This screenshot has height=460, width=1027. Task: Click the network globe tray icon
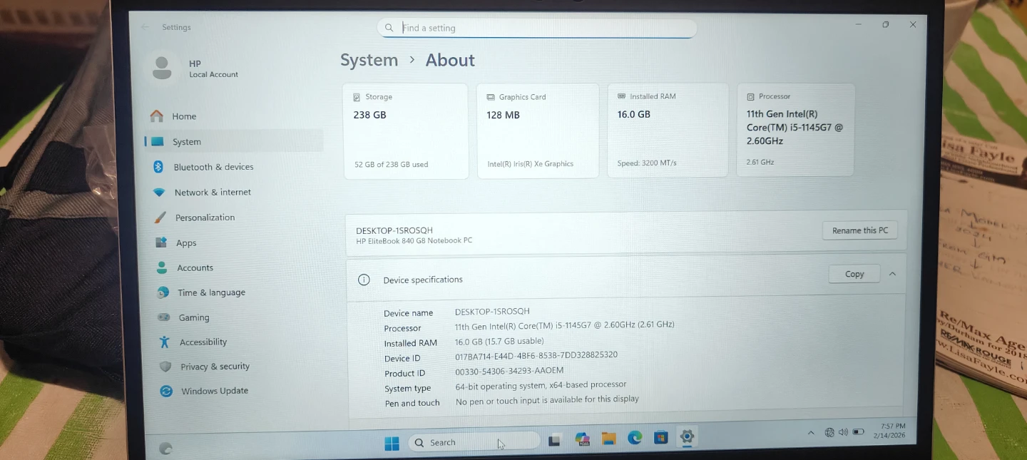(829, 432)
